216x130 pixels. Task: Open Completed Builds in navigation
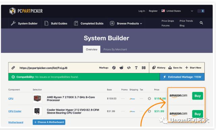click(88, 24)
